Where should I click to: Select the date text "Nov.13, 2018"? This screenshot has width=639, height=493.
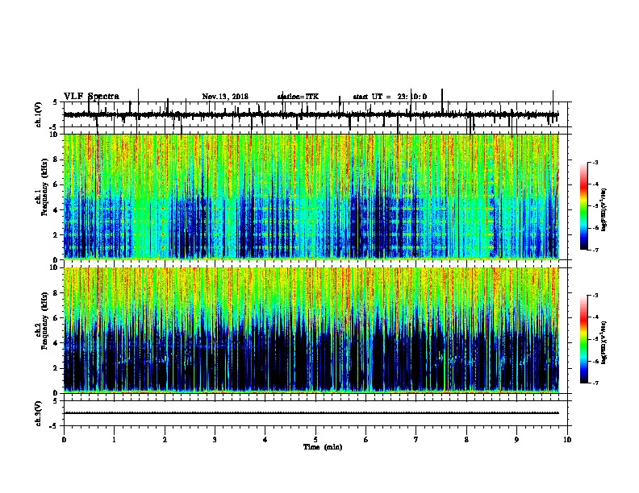pyautogui.click(x=225, y=97)
